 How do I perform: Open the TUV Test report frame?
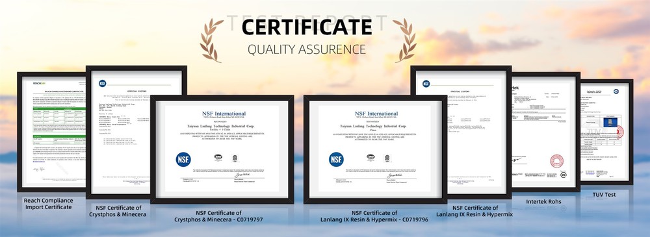click(606, 132)
